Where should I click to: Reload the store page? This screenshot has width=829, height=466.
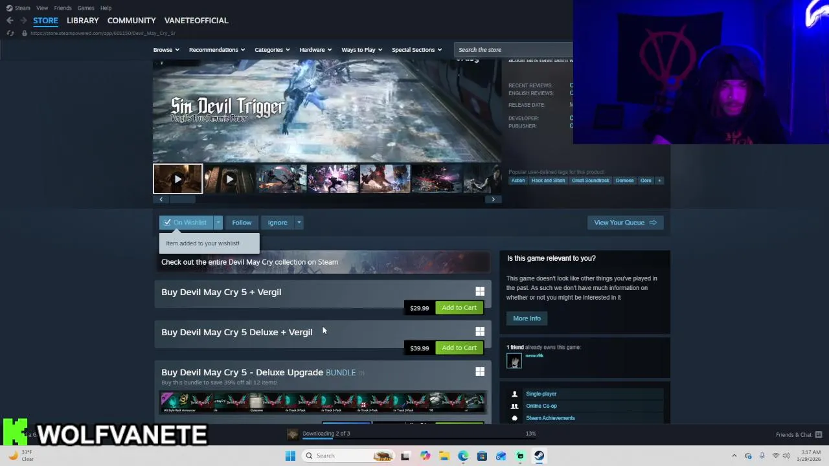tap(10, 33)
